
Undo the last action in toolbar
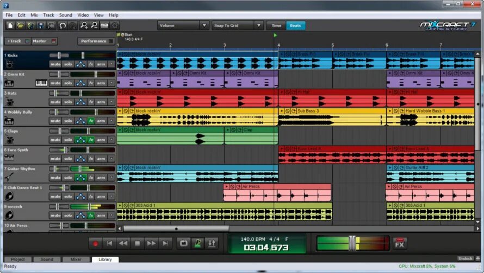pos(63,26)
